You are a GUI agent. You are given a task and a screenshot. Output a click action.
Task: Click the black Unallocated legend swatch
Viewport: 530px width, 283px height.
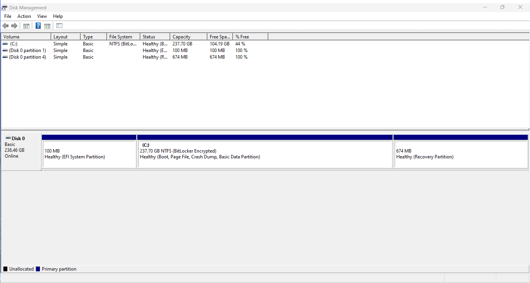pos(5,269)
